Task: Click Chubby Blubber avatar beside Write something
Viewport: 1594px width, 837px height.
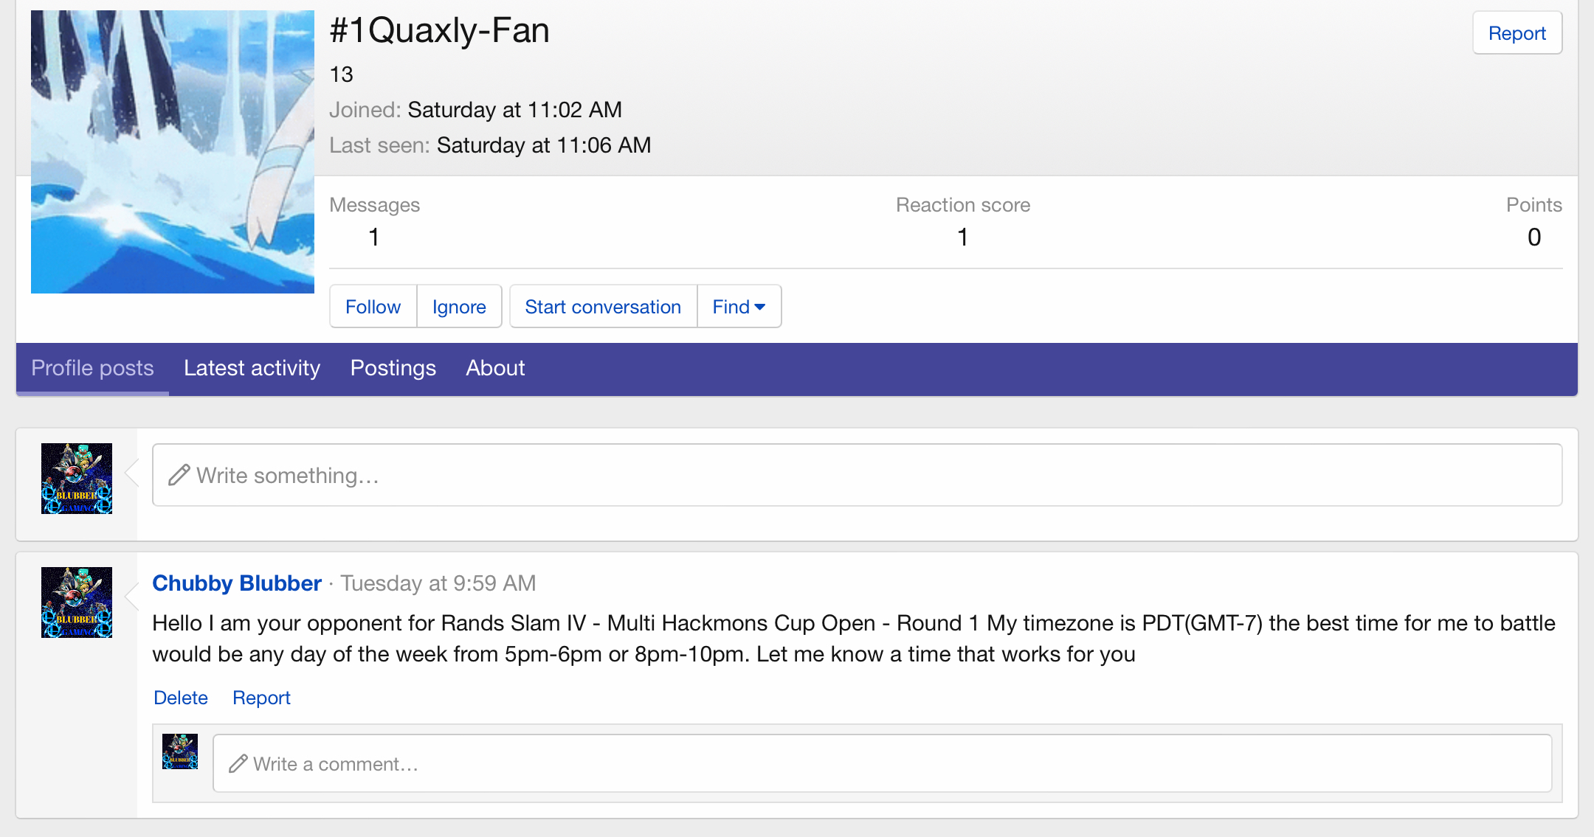Action: click(77, 479)
